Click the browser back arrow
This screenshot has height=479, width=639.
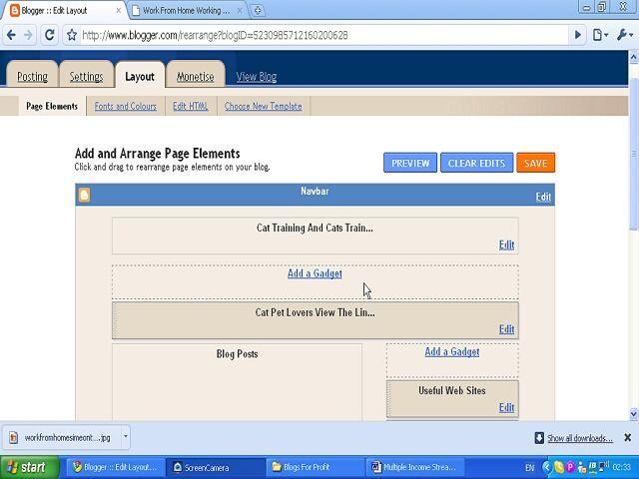coord(11,35)
